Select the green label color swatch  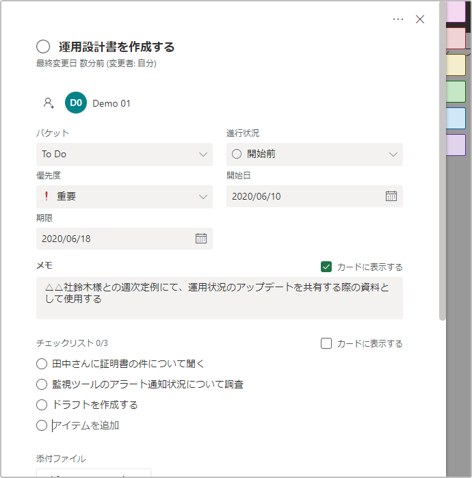pos(456,92)
